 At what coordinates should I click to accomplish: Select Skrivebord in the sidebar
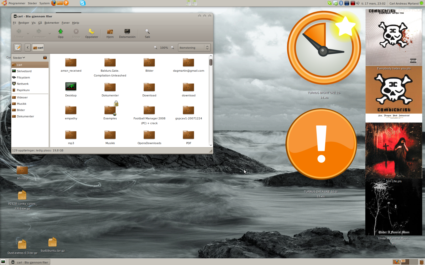(30, 71)
